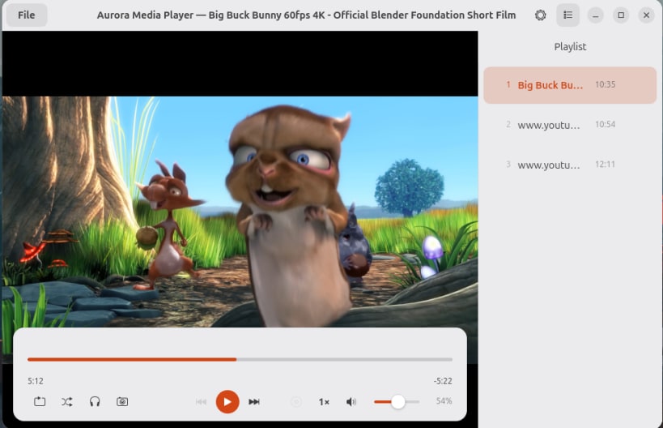Go to the previous track

click(x=201, y=401)
